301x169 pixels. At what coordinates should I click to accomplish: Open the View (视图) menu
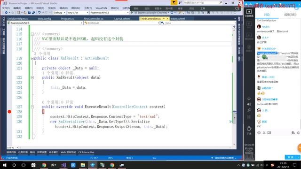pos(28,8)
